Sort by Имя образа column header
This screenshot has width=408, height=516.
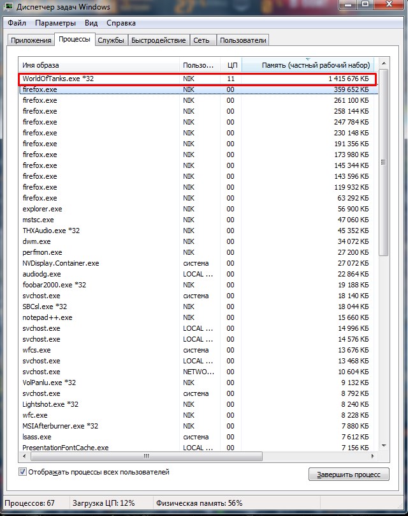(99, 65)
